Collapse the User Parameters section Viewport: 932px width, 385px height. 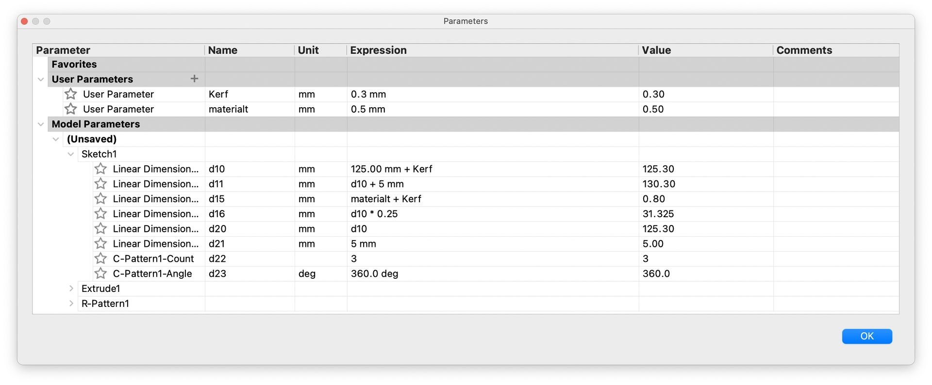[41, 79]
